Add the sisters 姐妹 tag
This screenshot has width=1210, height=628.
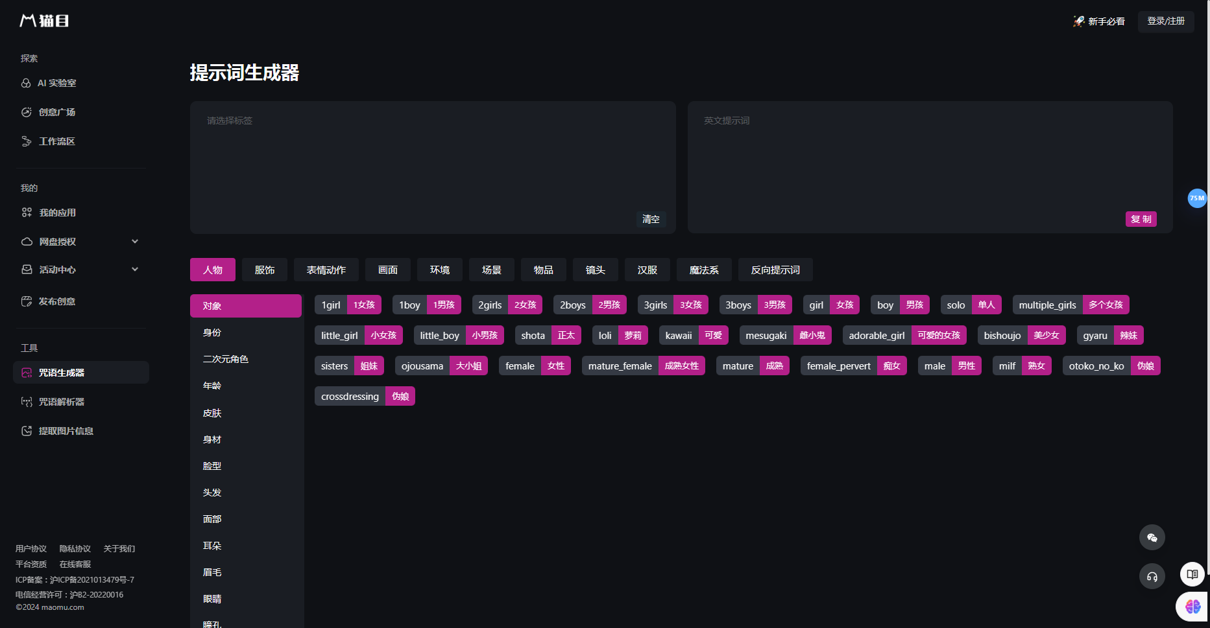[x=349, y=366]
